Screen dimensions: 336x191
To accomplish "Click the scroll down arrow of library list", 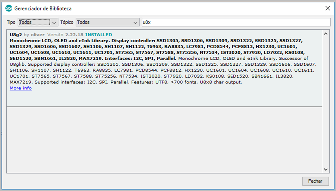I will pos(326,170).
